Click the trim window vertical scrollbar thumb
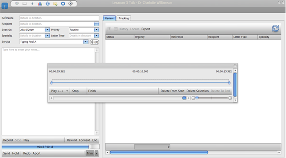286x158 pixels. pos(235,85)
